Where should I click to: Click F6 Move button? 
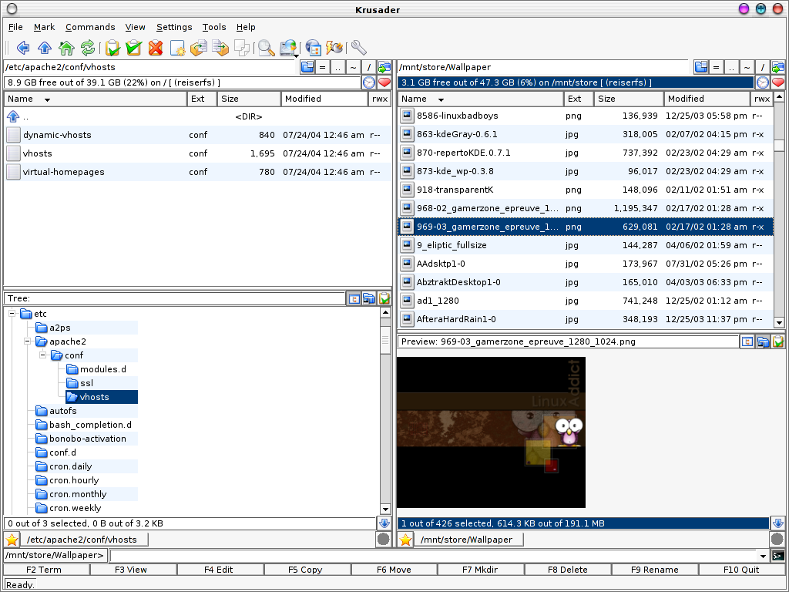point(394,570)
